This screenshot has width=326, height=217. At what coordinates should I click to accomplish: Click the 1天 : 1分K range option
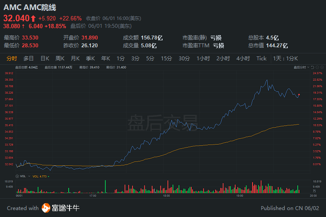pos(286,59)
